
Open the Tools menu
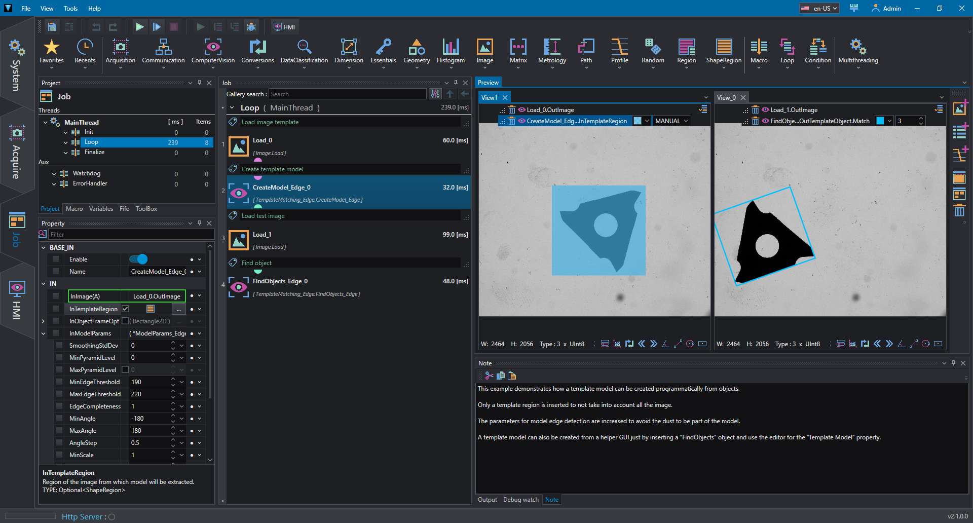[x=70, y=8]
